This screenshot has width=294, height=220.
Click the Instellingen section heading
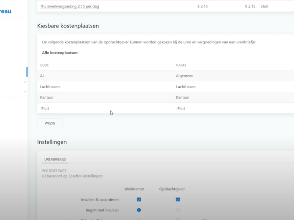[x=51, y=142]
